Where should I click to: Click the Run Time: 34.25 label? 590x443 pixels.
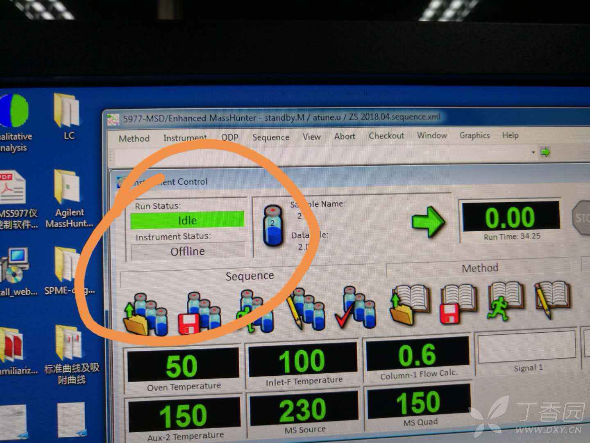[x=512, y=237]
